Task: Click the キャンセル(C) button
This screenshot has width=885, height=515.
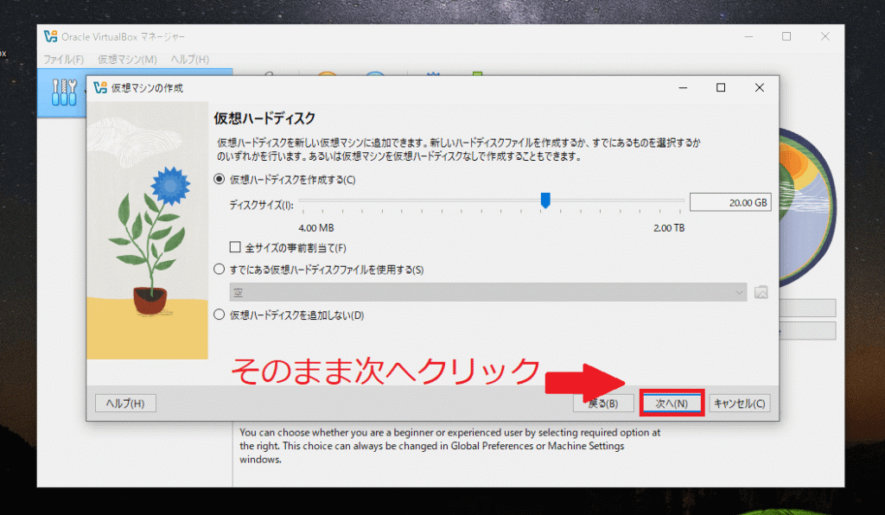Action: pyautogui.click(x=740, y=404)
